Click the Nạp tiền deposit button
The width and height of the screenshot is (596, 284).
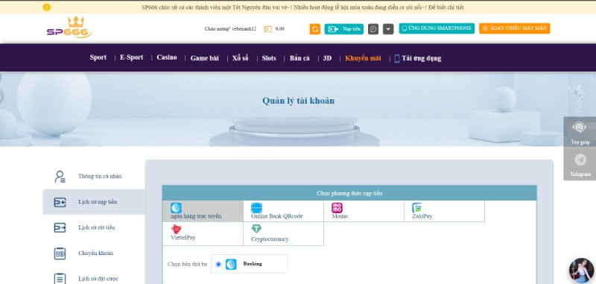(x=344, y=29)
